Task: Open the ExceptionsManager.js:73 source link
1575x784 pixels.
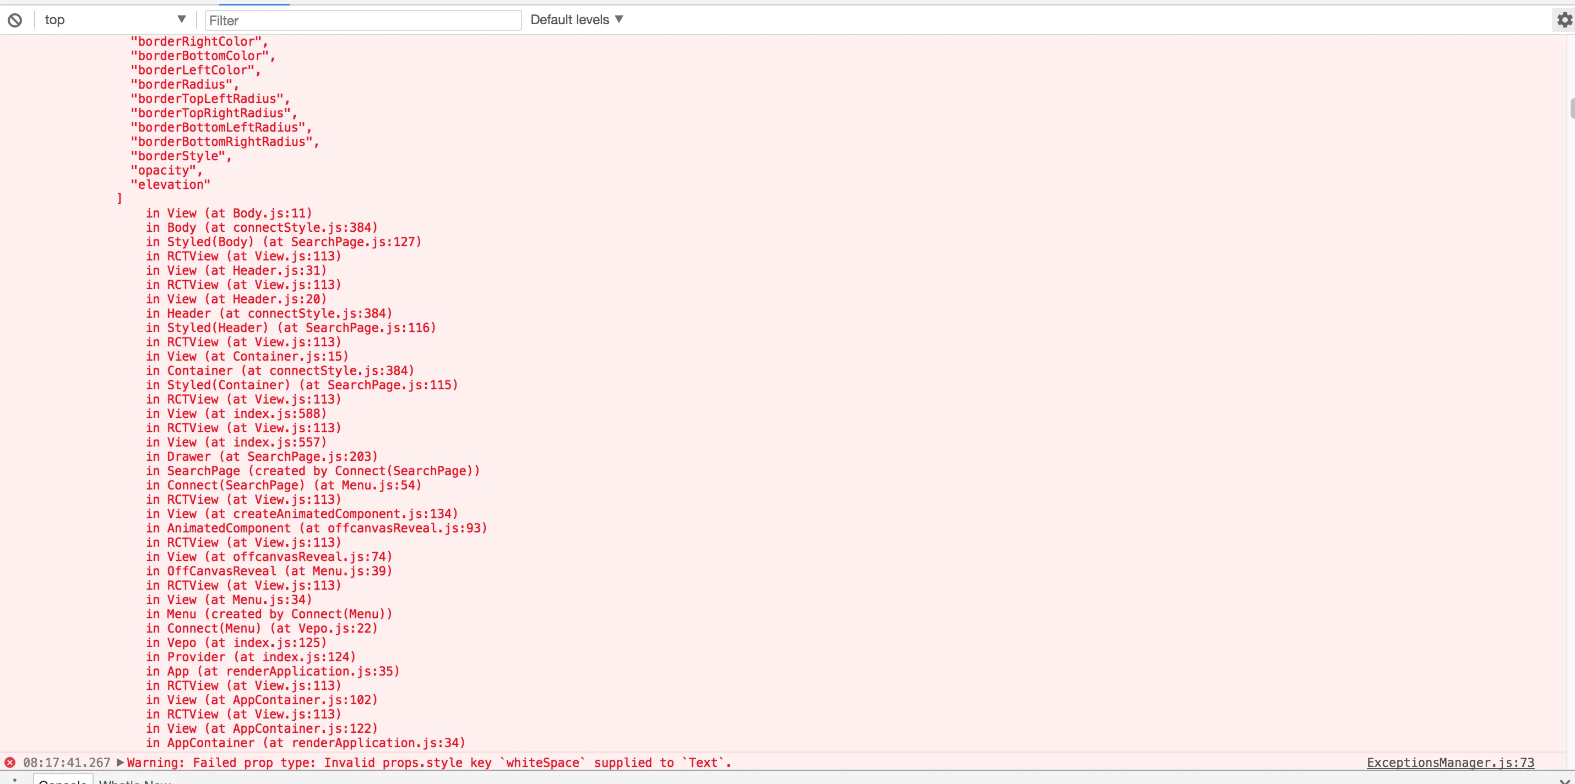Action: tap(1451, 763)
